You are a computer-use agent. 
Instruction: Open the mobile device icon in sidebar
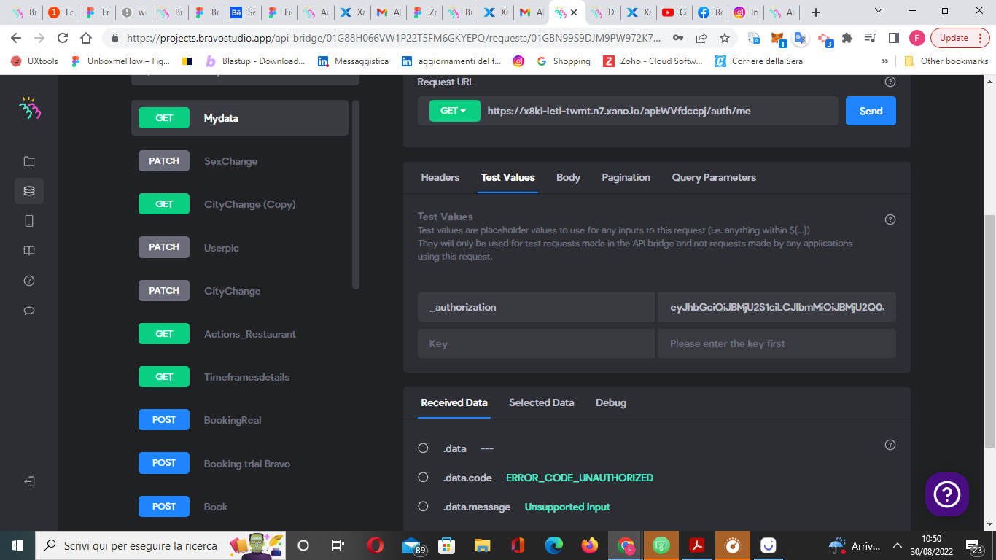coord(29,221)
